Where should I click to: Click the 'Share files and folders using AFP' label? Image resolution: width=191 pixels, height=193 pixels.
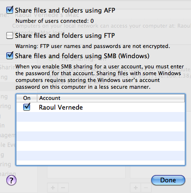65,11
